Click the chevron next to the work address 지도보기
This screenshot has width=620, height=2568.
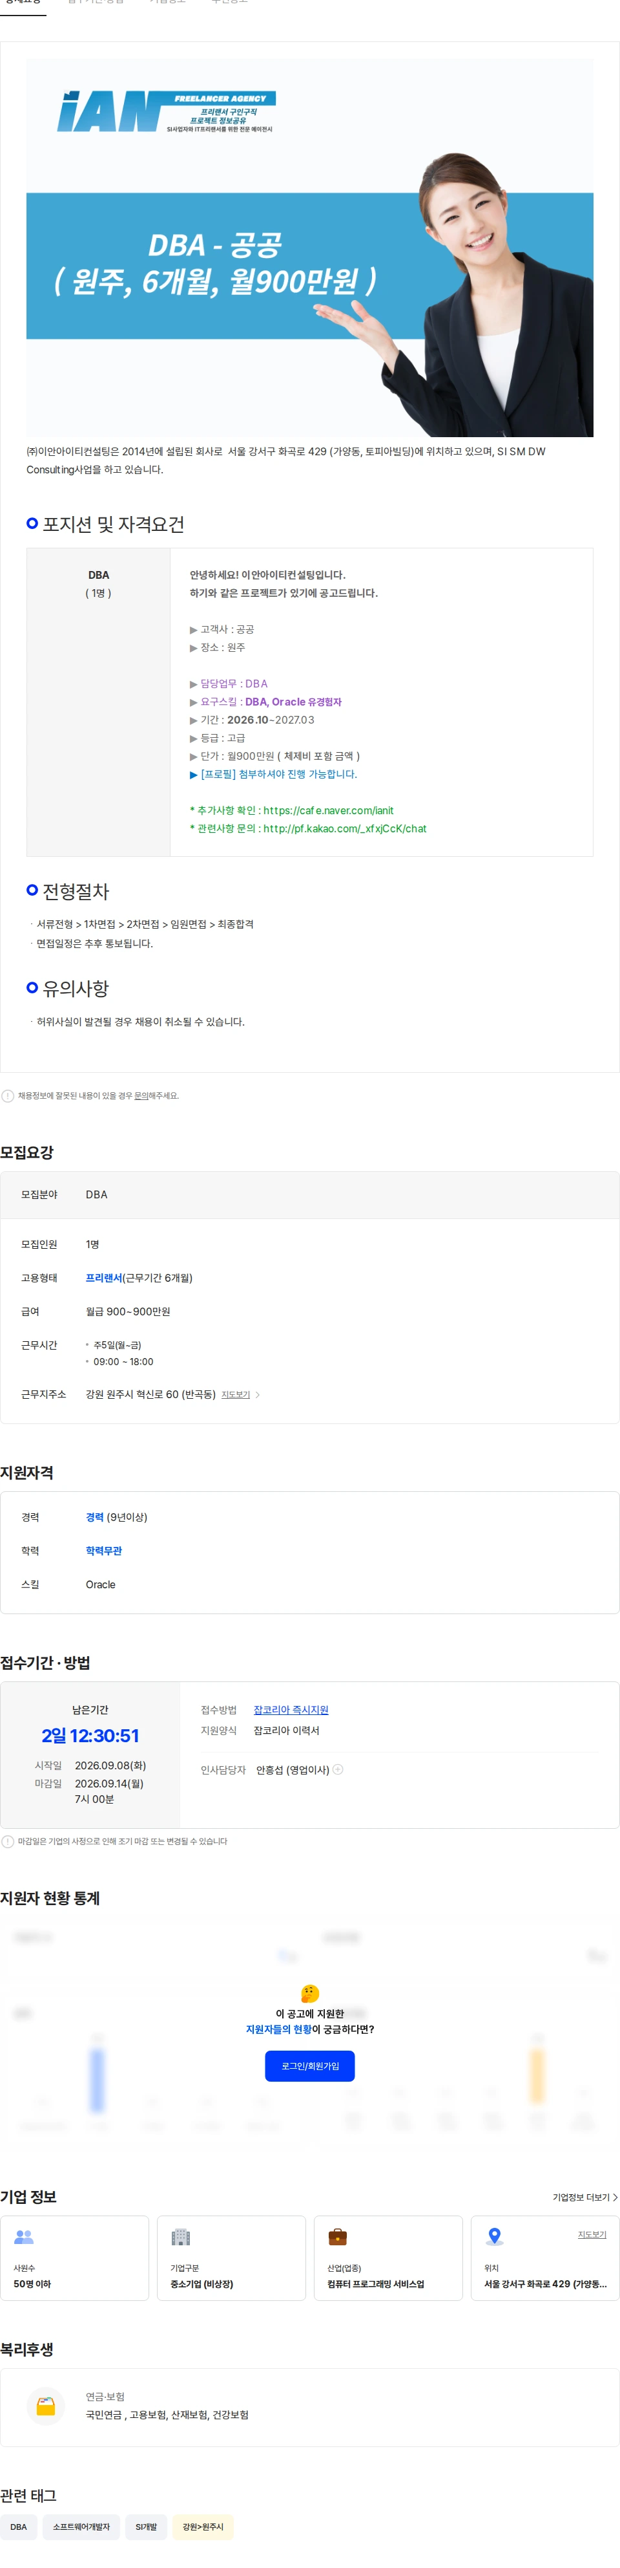(x=258, y=1395)
